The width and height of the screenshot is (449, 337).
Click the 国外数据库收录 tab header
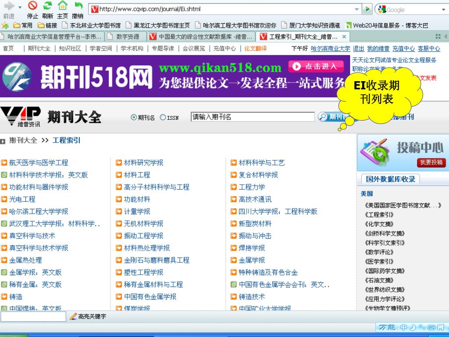click(x=391, y=179)
